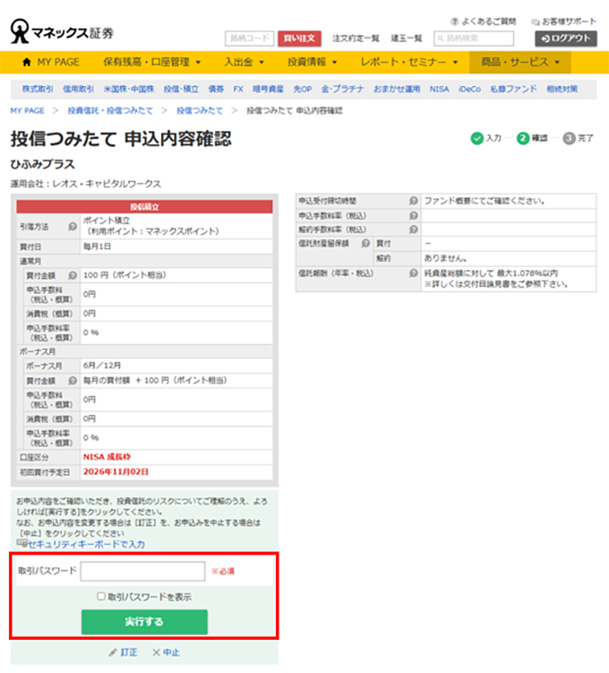Click お客様サポート link text
This screenshot has height=673, width=609.
coord(569,22)
